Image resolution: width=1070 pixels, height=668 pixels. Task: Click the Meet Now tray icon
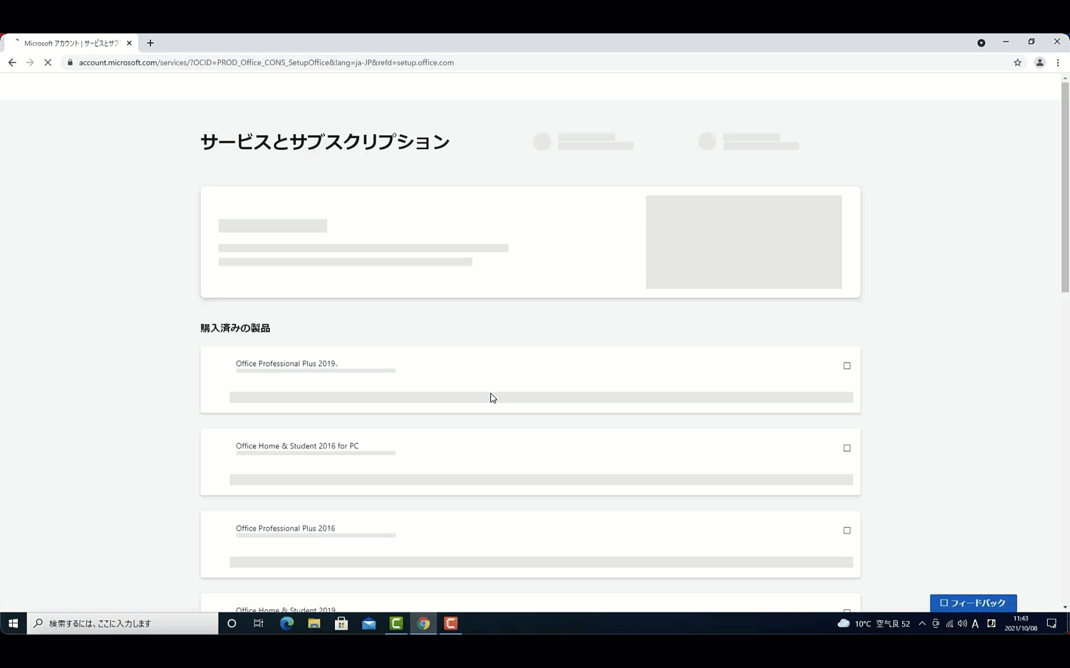[936, 623]
